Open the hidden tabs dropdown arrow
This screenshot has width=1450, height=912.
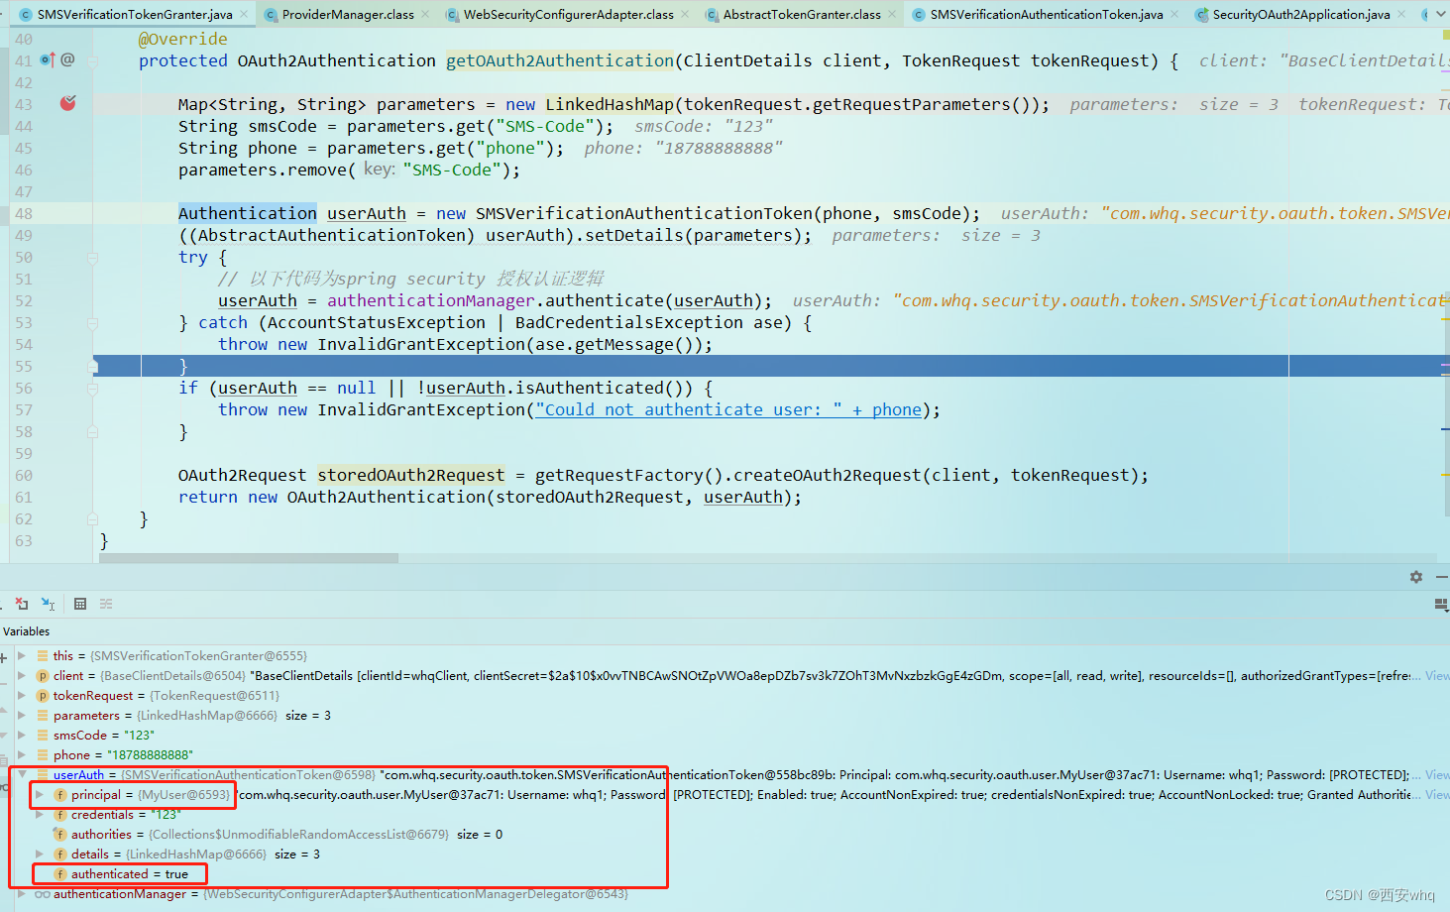(x=1441, y=15)
